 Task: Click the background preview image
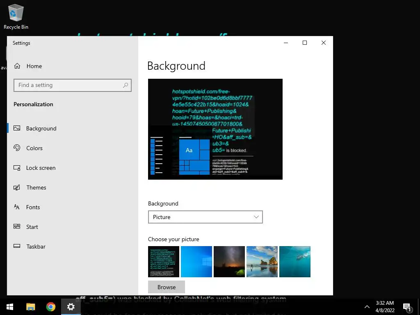tap(215, 129)
